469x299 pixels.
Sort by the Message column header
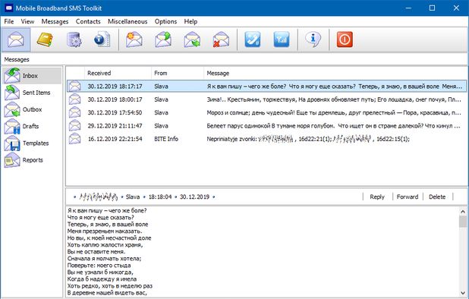click(x=335, y=74)
